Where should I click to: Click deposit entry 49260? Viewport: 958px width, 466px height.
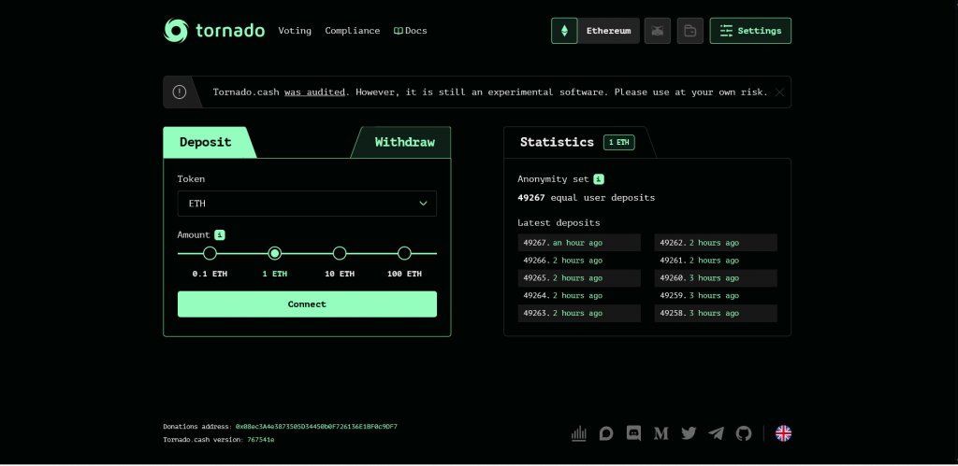click(x=716, y=278)
